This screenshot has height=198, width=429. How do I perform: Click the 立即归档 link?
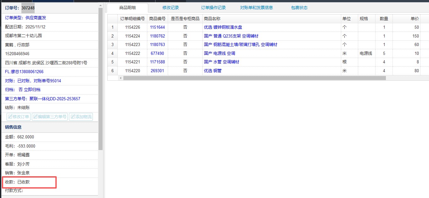point(32,90)
